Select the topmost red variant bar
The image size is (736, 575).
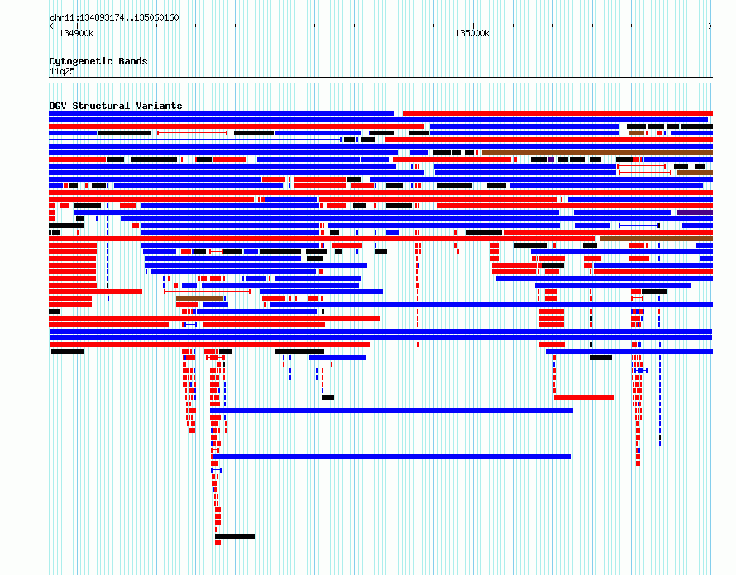(x=557, y=113)
